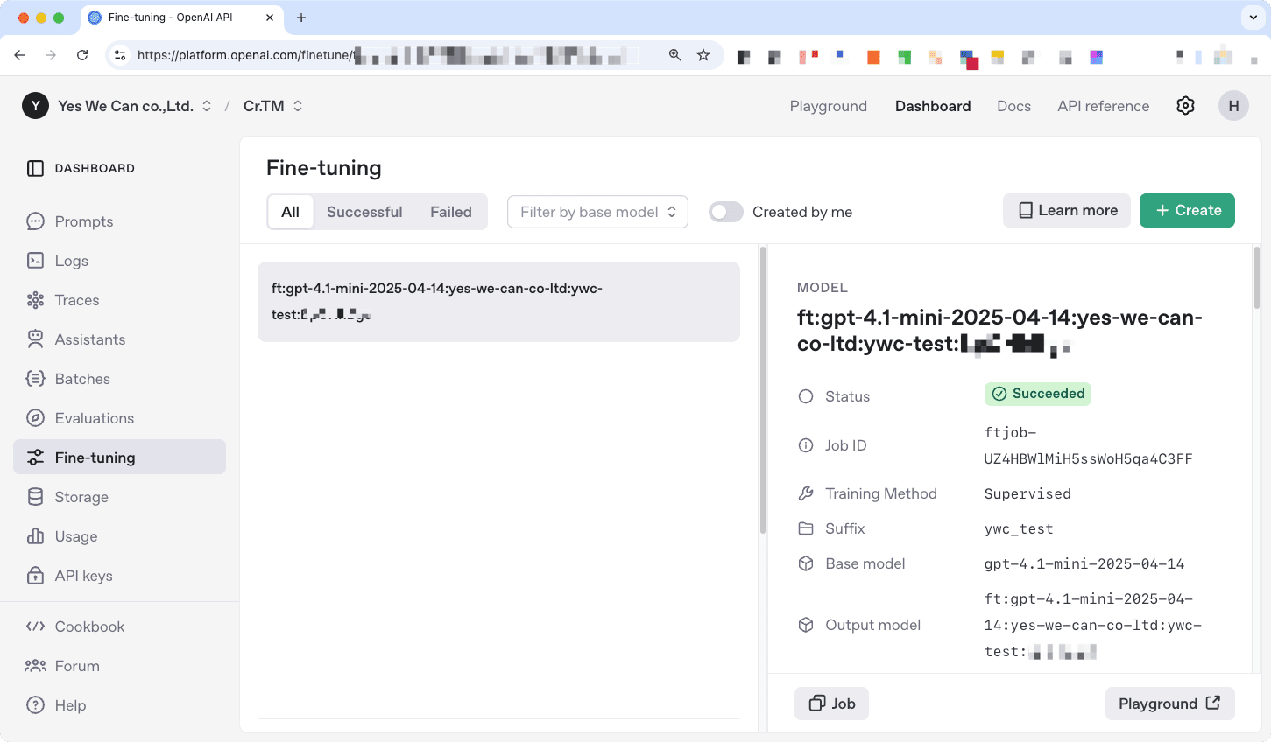Open the settings gear icon

(x=1185, y=105)
